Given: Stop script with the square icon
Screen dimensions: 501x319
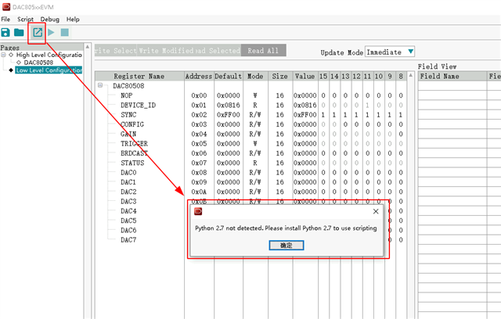Looking at the screenshot, I should (65, 32).
